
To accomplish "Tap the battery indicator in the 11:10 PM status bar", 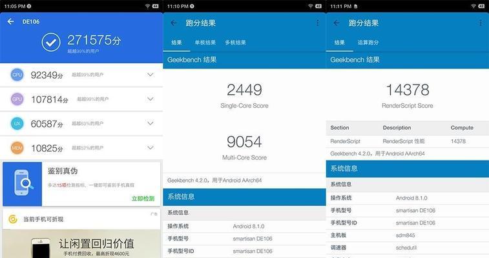I will 318,6.
